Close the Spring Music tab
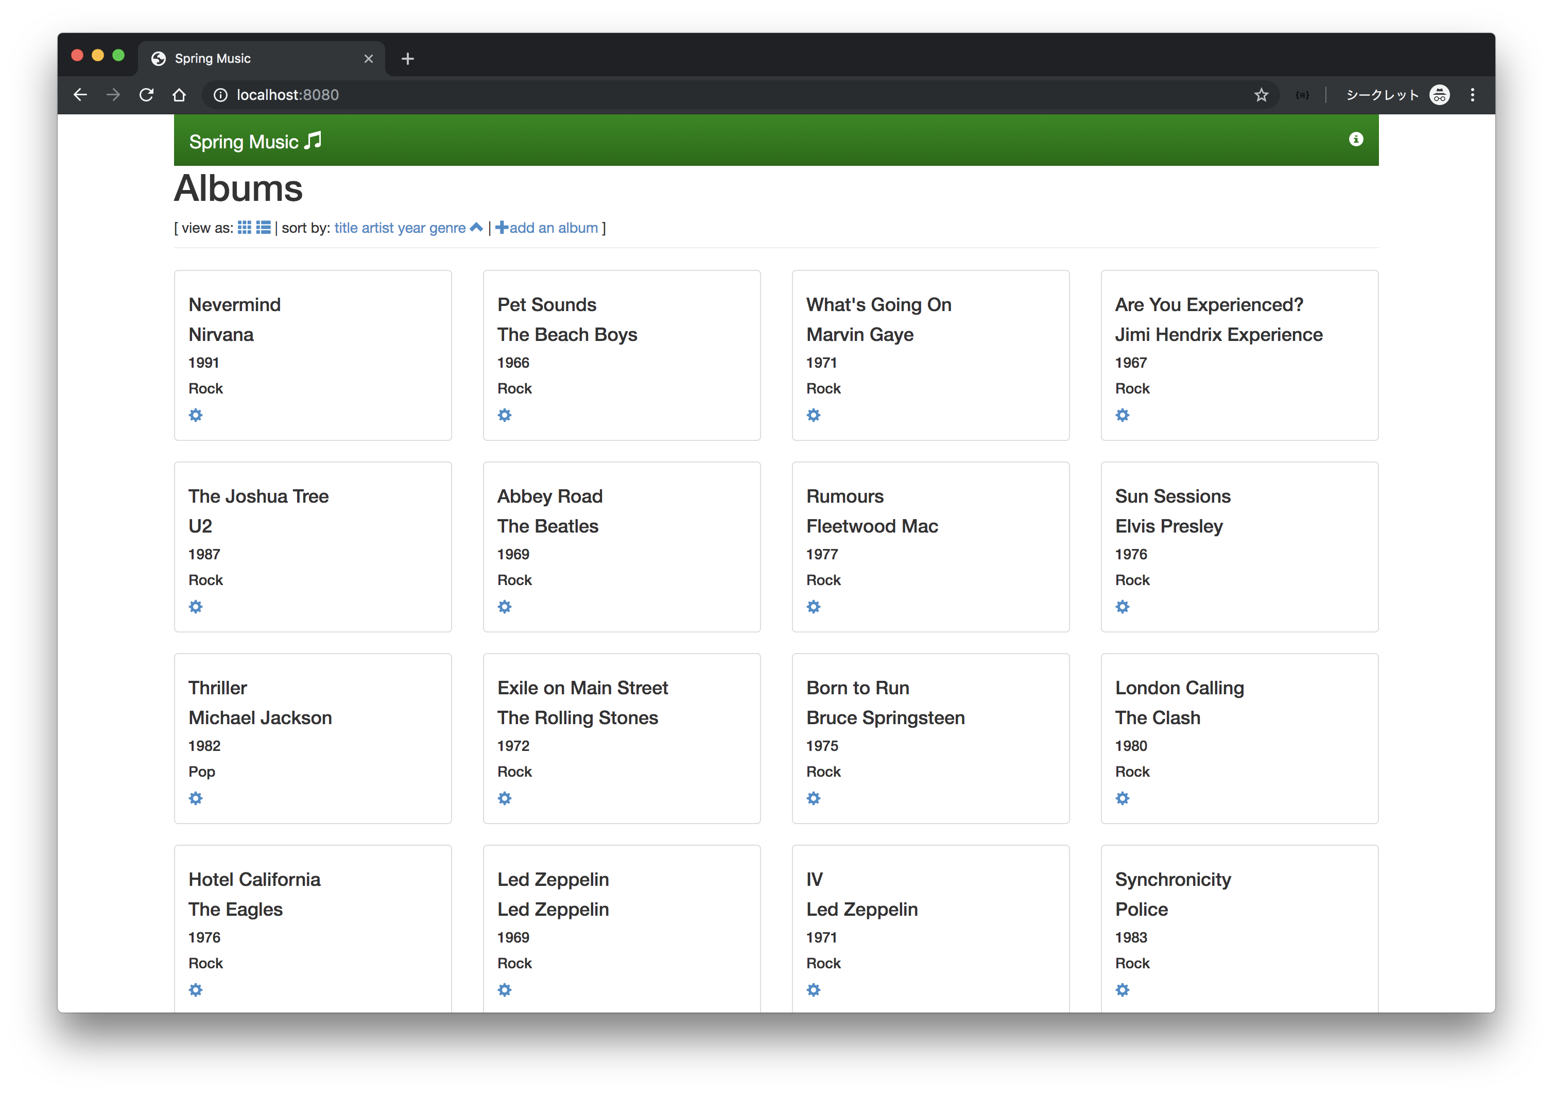Image resolution: width=1553 pixels, height=1095 pixels. click(369, 59)
